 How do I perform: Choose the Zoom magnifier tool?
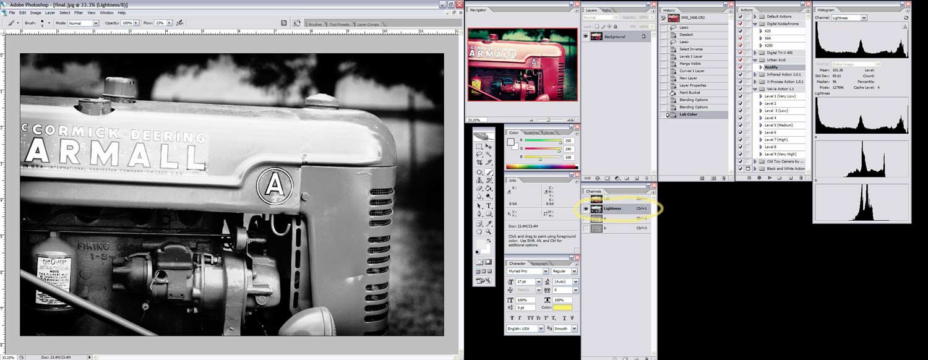point(489,232)
